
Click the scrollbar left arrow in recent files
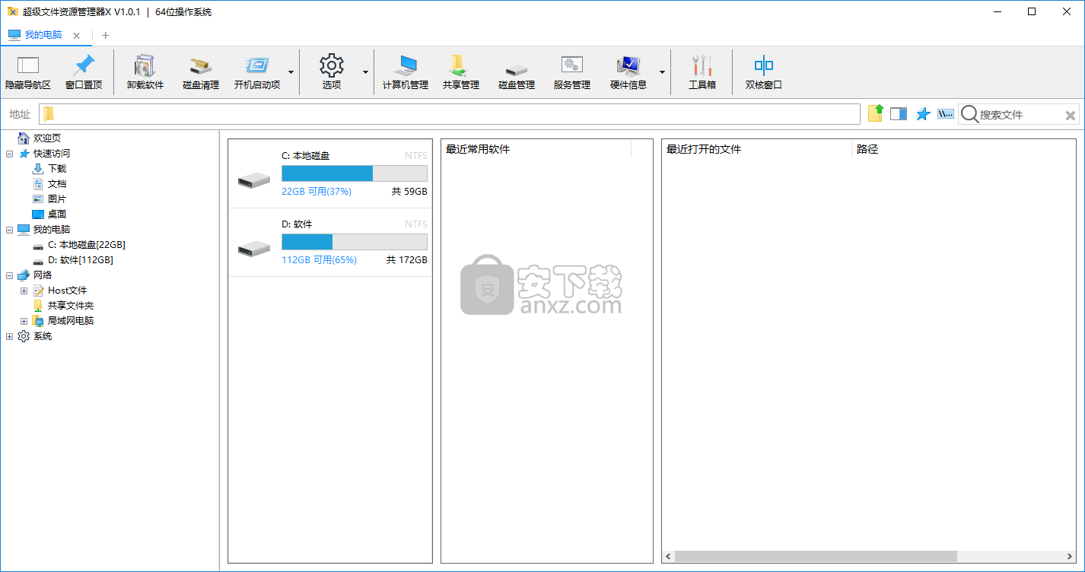[668, 557]
